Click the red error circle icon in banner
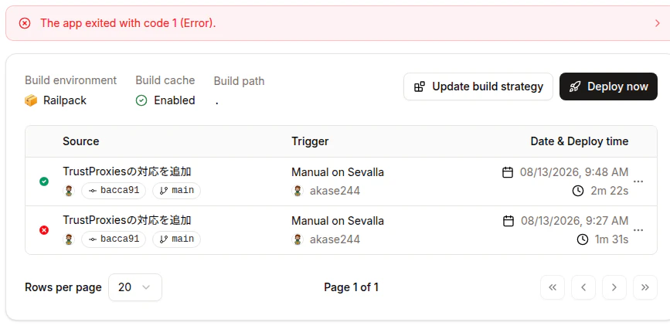This screenshot has width=670, height=329. pos(25,23)
